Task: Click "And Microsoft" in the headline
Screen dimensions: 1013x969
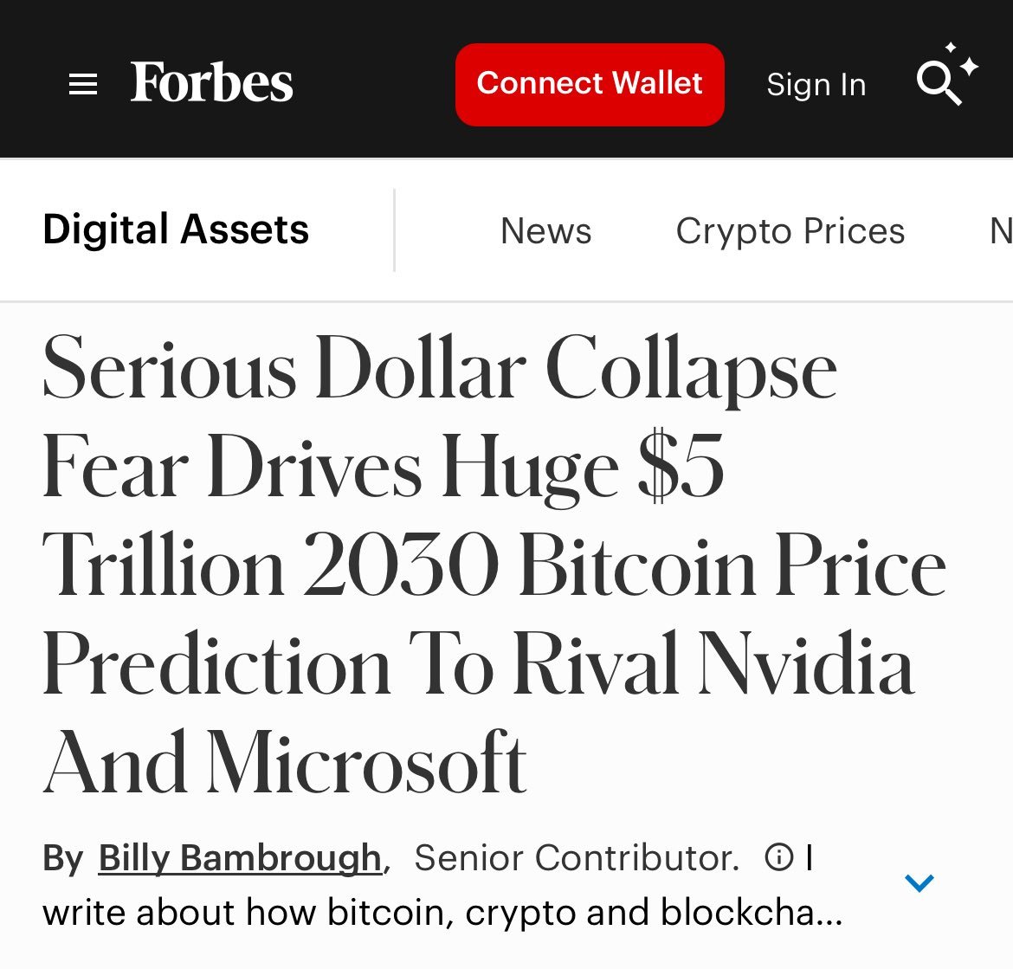Action: [285, 763]
